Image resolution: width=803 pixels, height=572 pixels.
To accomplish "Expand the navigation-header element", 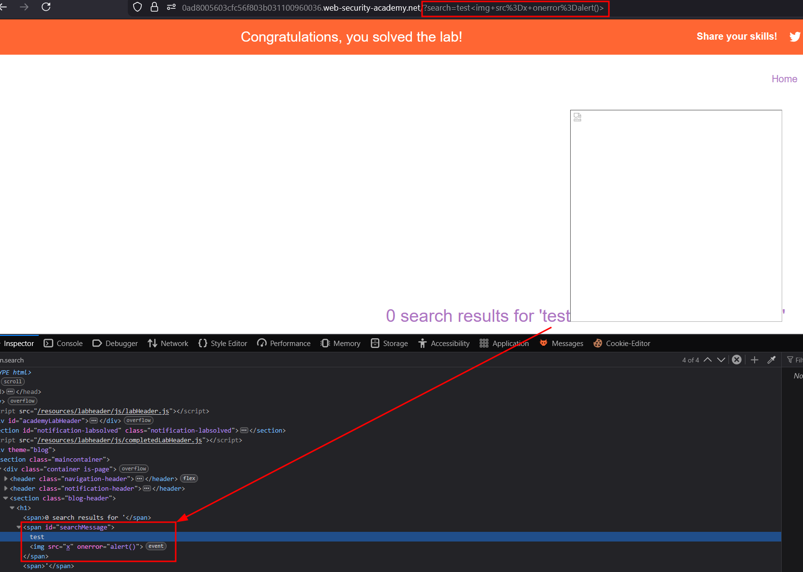I will tap(6, 479).
